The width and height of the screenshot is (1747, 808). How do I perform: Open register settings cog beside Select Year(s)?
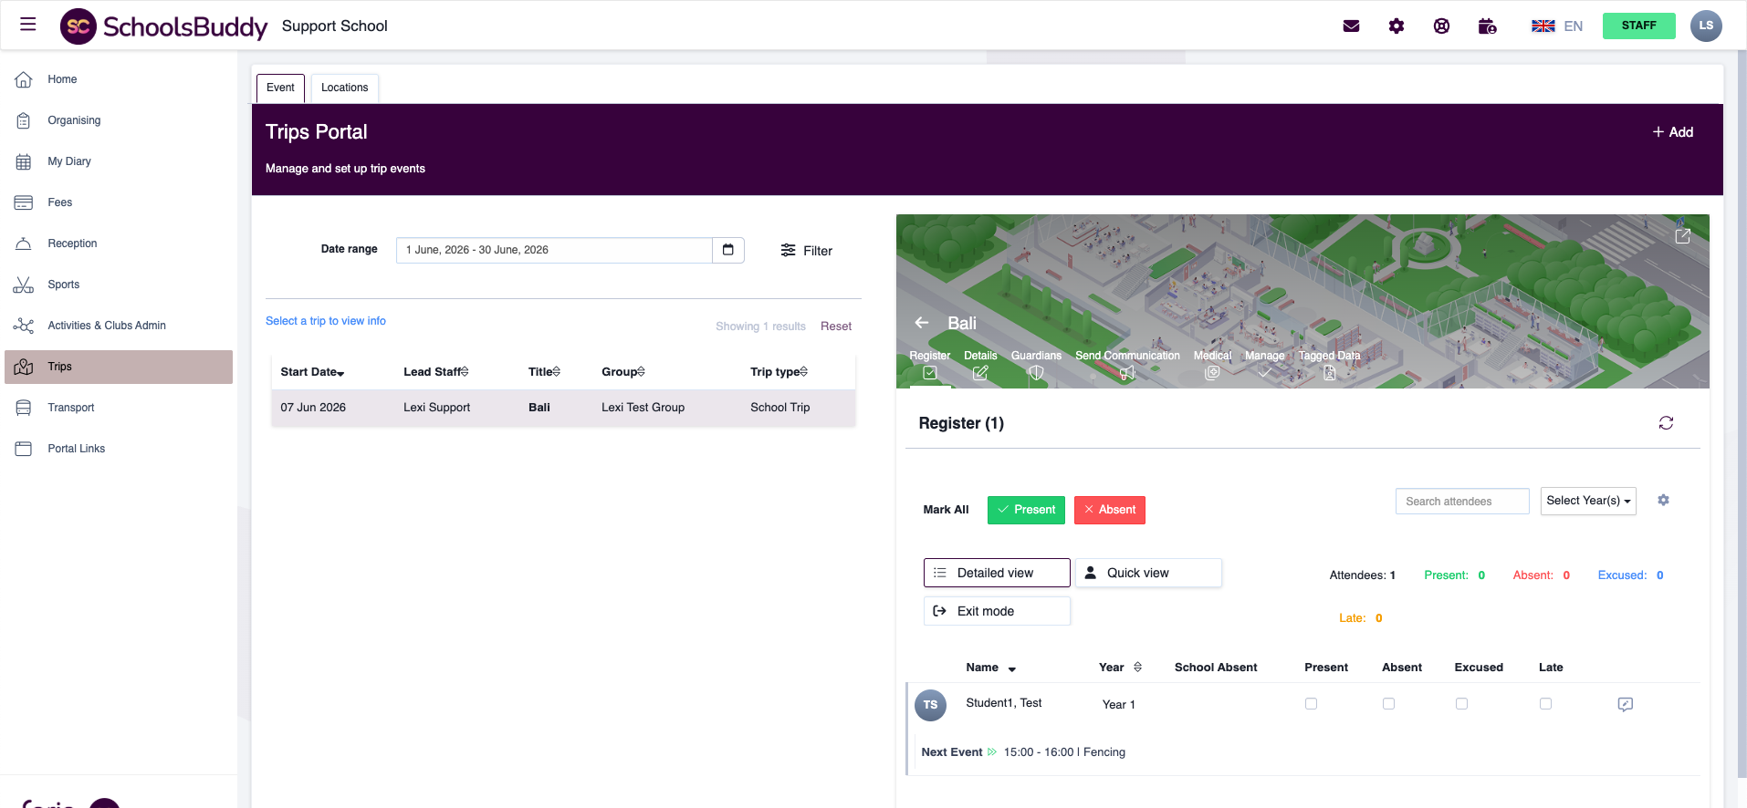pyautogui.click(x=1663, y=501)
